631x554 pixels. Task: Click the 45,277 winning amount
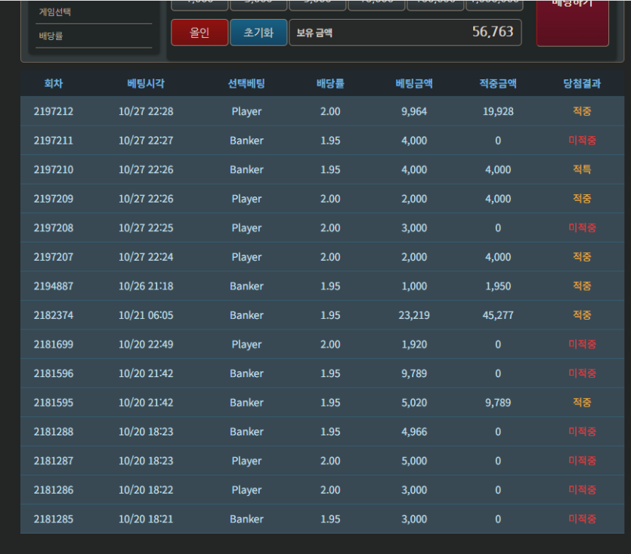coord(498,315)
